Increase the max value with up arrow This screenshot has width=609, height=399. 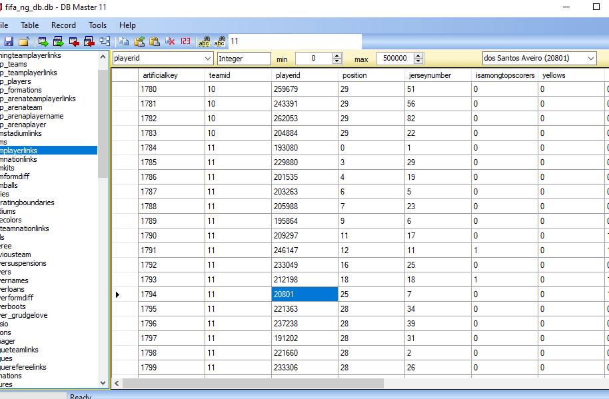(x=418, y=55)
